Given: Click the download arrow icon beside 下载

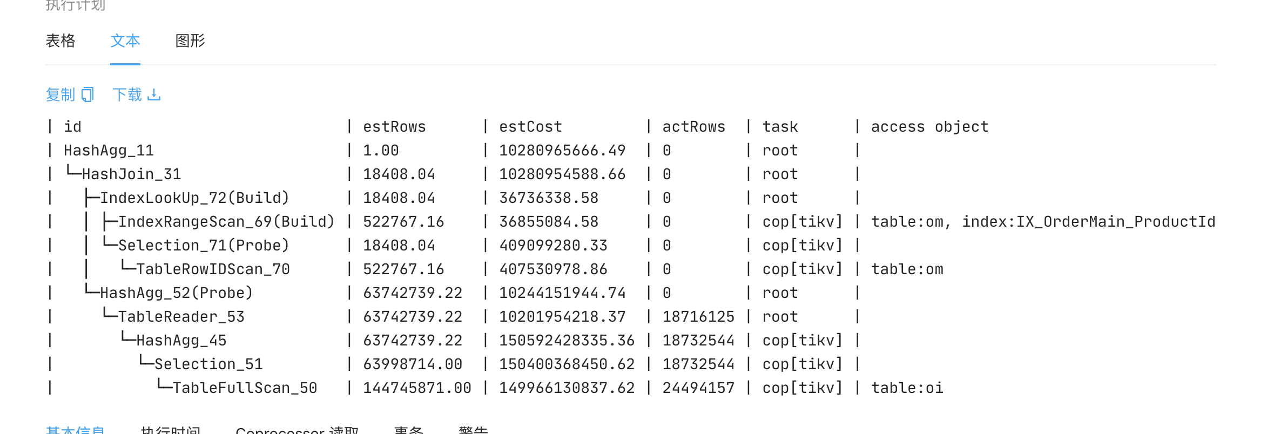Looking at the screenshot, I should (x=154, y=95).
